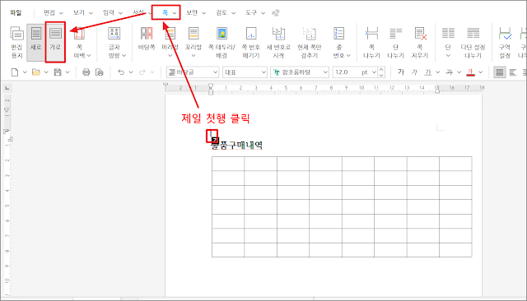Click the save diskette icon

pos(58,72)
